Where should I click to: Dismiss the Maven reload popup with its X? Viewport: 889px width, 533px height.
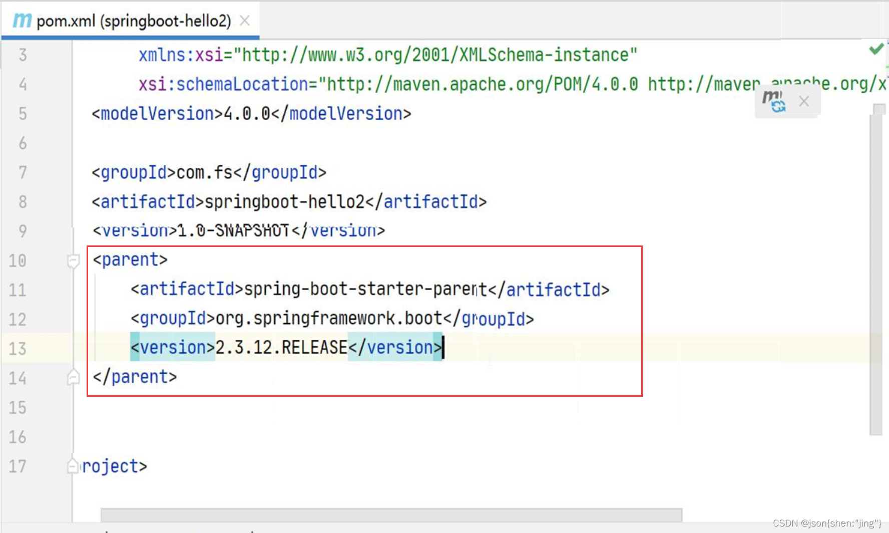[x=803, y=102]
